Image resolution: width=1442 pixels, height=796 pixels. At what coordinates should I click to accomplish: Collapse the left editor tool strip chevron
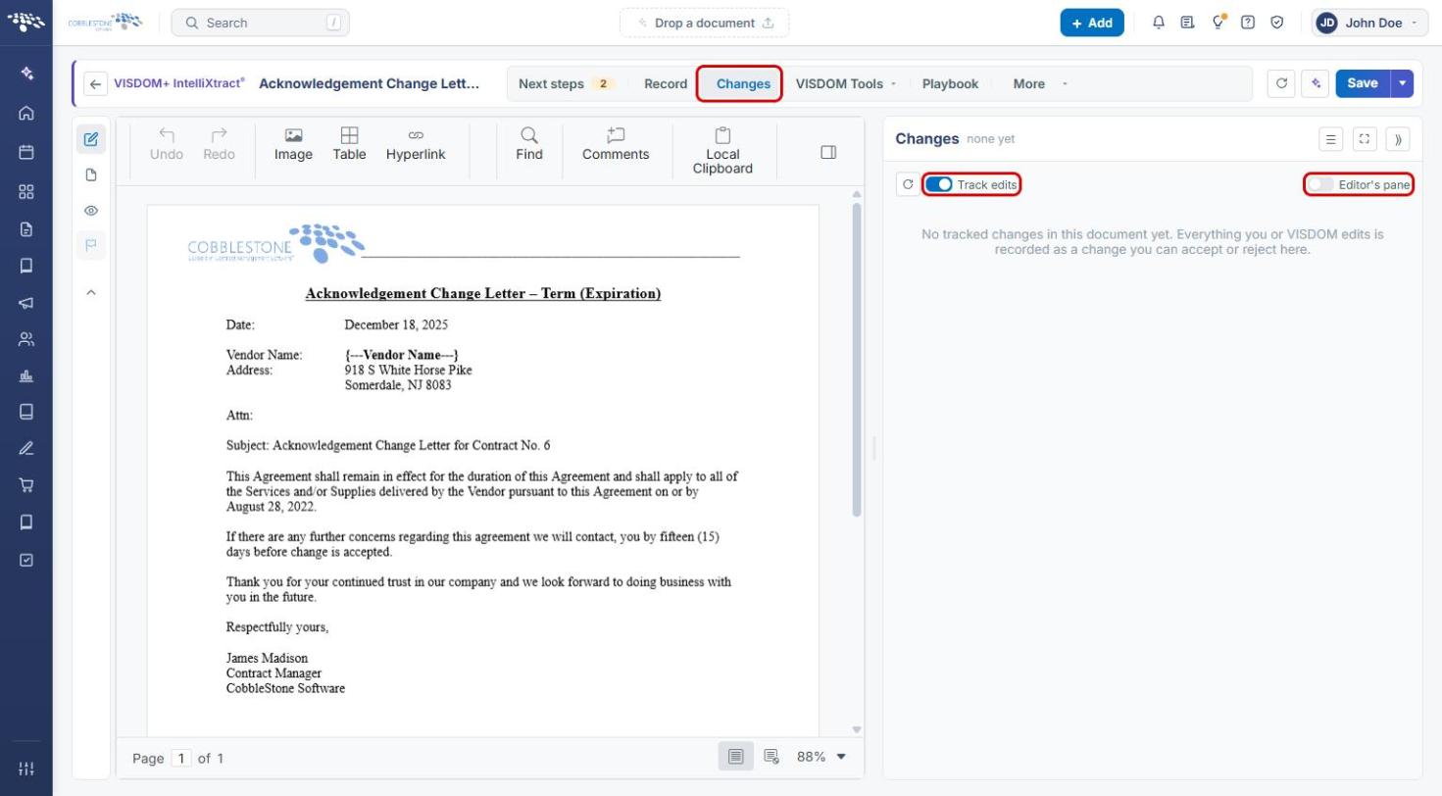point(91,292)
